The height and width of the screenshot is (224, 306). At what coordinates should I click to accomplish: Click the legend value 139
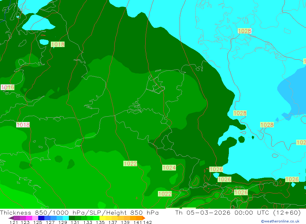125,222
